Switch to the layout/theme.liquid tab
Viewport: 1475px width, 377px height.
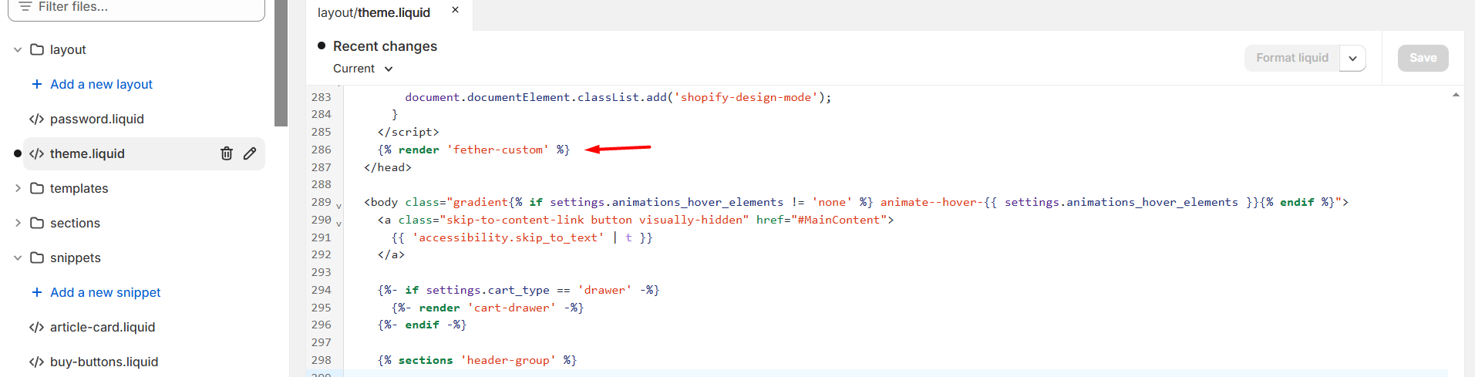coord(374,12)
